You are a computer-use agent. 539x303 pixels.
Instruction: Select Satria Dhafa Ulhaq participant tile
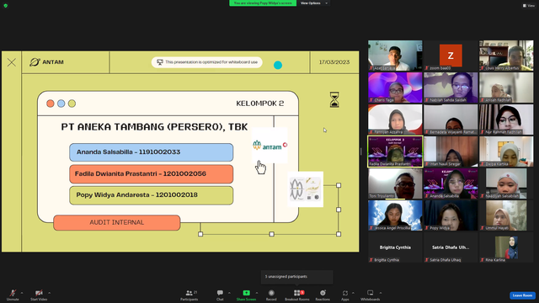(451, 247)
